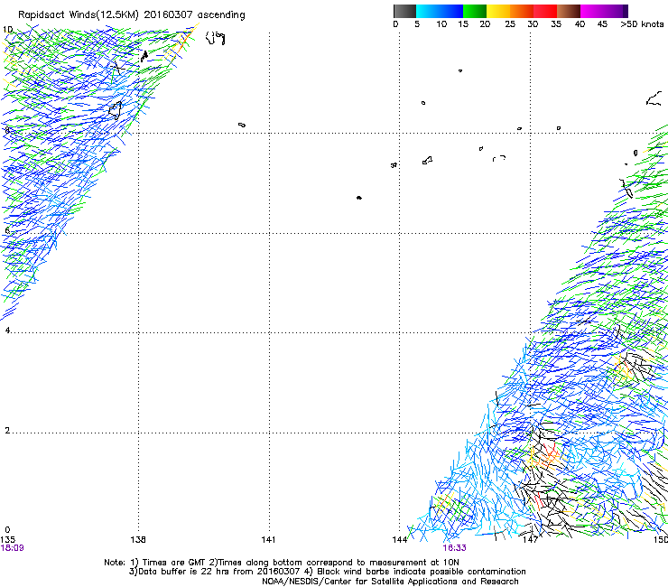This screenshot has height=587, width=668.
Task: Click the cyan-blue 5-15 knots legend gradient
Action: [x=440, y=11]
